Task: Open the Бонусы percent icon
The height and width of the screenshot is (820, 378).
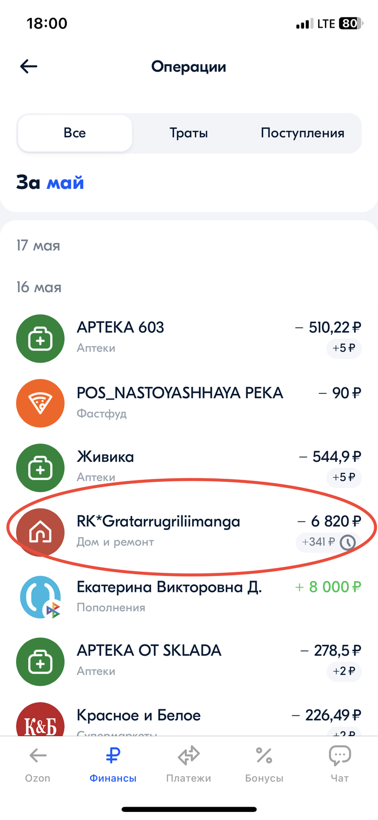Action: point(264,756)
